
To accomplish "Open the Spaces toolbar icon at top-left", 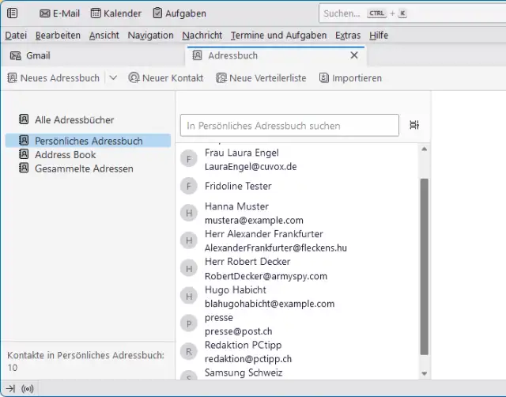I will [x=12, y=13].
